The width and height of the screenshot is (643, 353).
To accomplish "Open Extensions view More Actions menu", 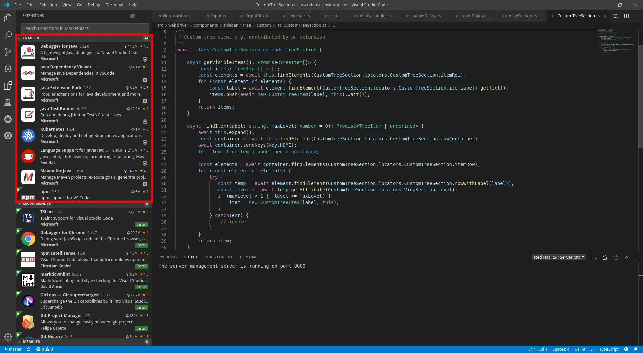I will [143, 16].
